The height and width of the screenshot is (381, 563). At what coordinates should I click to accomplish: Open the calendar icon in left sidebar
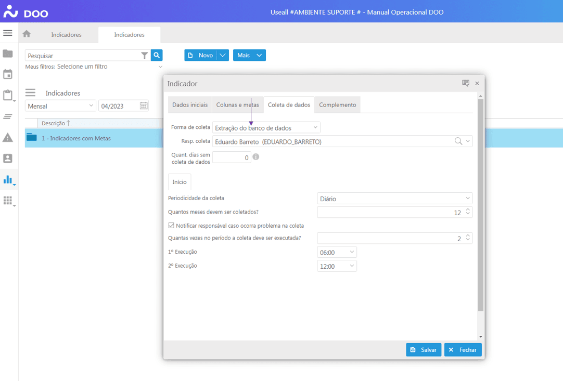8,74
